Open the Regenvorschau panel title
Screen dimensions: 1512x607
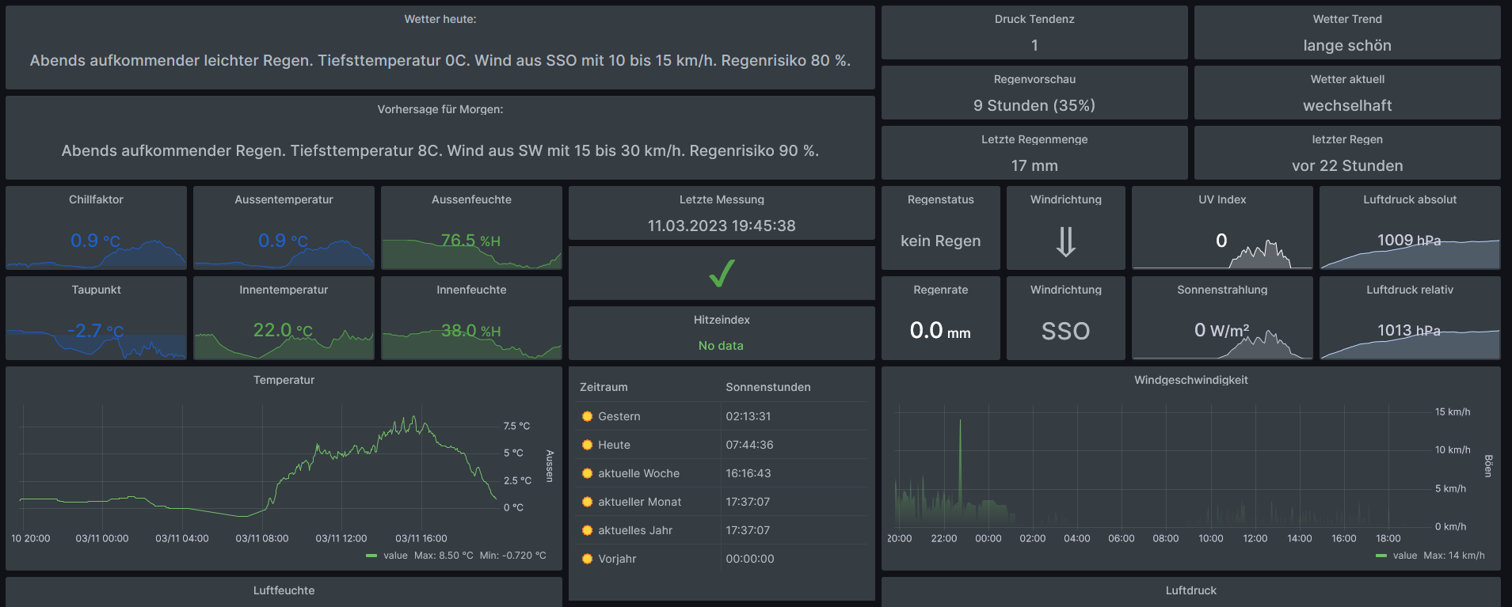pyautogui.click(x=1034, y=79)
